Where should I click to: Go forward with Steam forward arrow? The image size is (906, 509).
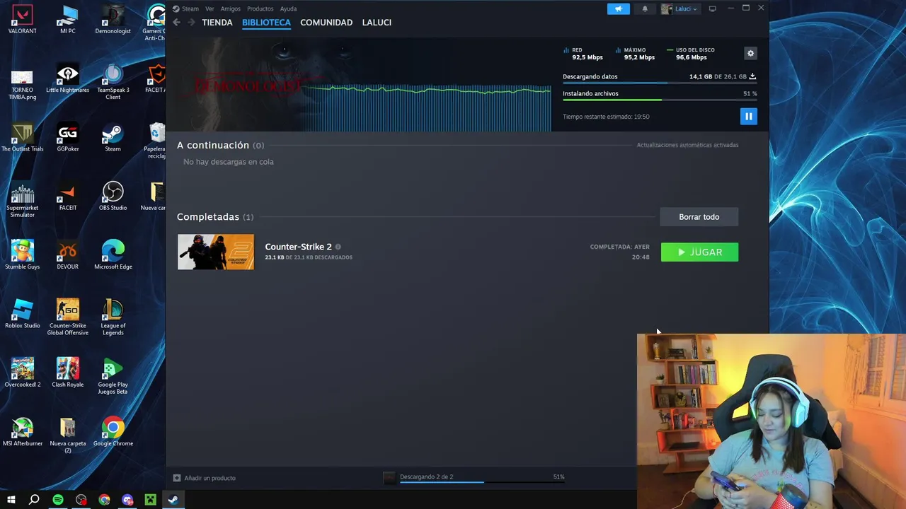coord(191,23)
